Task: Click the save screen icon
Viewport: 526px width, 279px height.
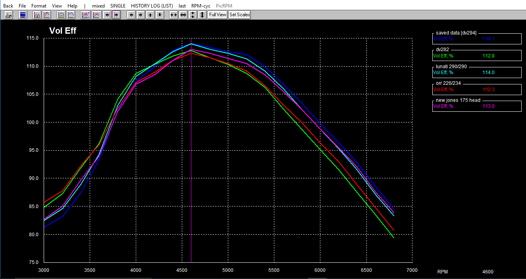Action: tap(23, 15)
